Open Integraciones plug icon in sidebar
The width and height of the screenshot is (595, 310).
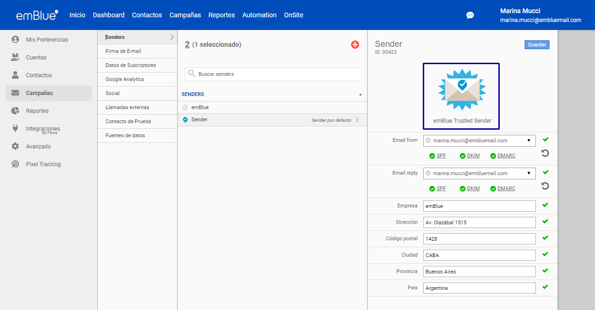coord(15,129)
